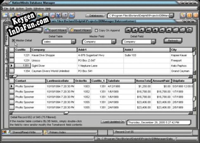
Task: Click the orange square icon at toolbar right
Action: [189, 16]
